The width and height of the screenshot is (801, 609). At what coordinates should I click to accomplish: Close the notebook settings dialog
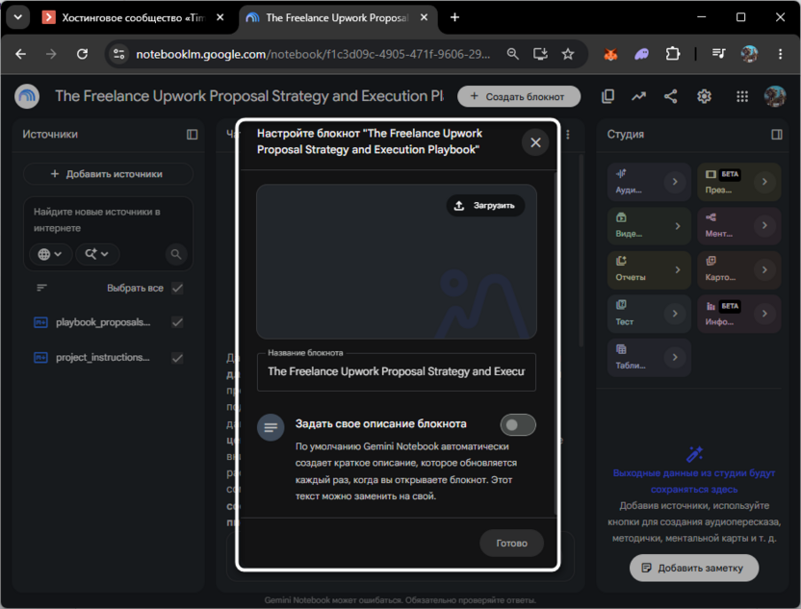(535, 142)
